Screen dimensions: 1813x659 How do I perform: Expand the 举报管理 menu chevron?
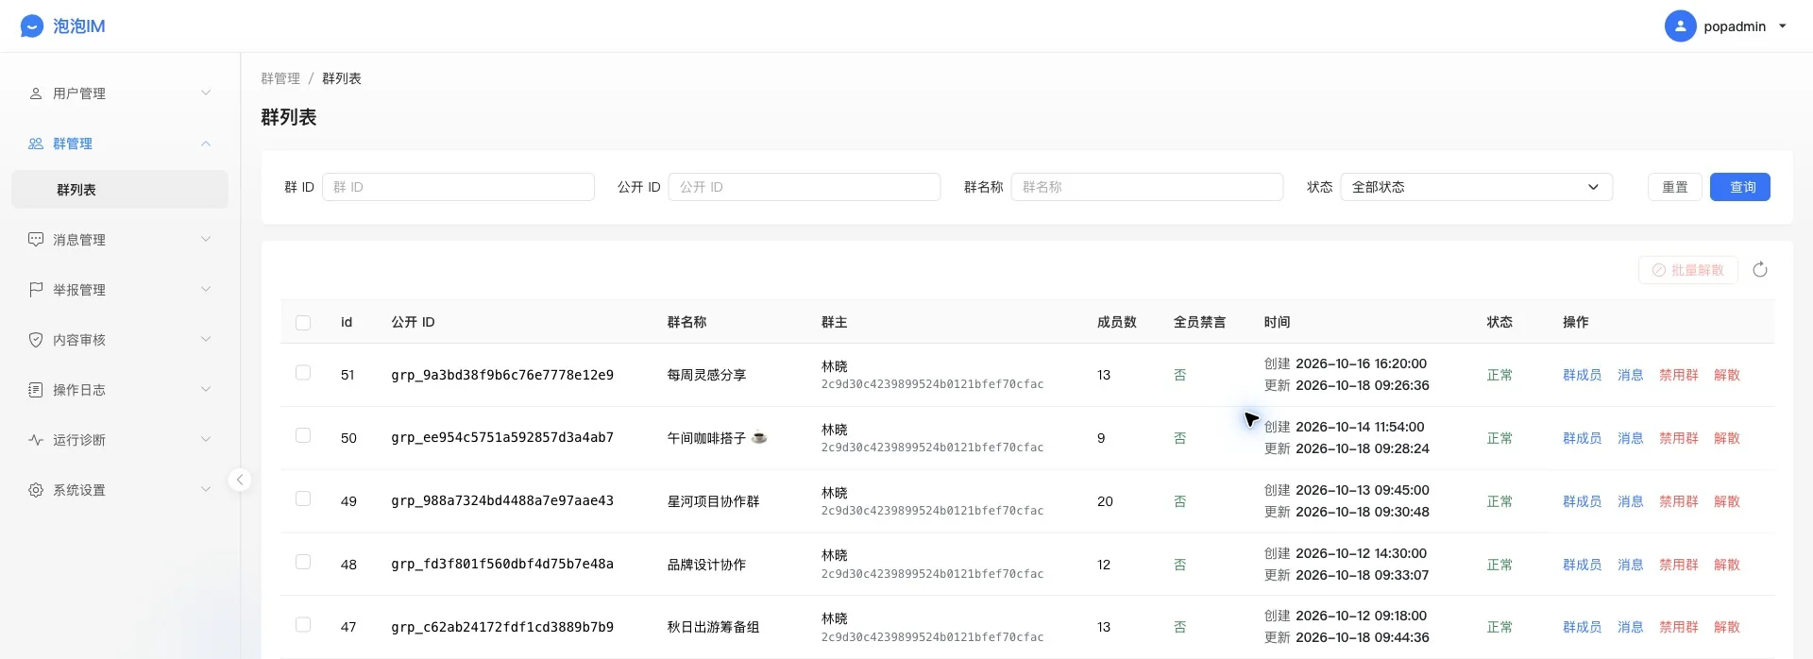click(206, 289)
